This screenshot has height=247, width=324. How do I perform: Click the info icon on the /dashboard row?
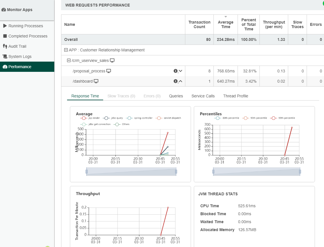pyautogui.click(x=175, y=81)
